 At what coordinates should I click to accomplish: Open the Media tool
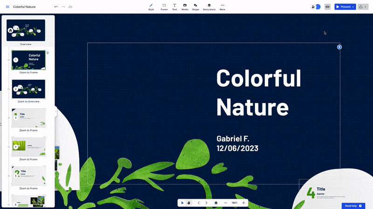[x=185, y=7]
